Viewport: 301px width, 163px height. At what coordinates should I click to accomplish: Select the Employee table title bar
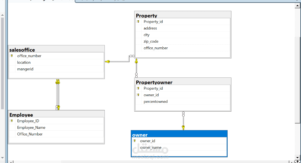56,114
